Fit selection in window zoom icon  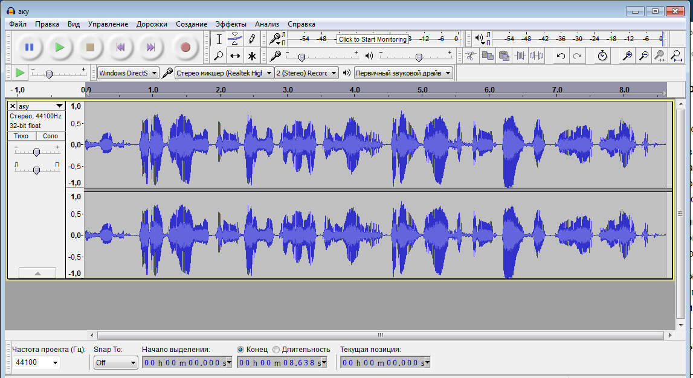pos(660,56)
